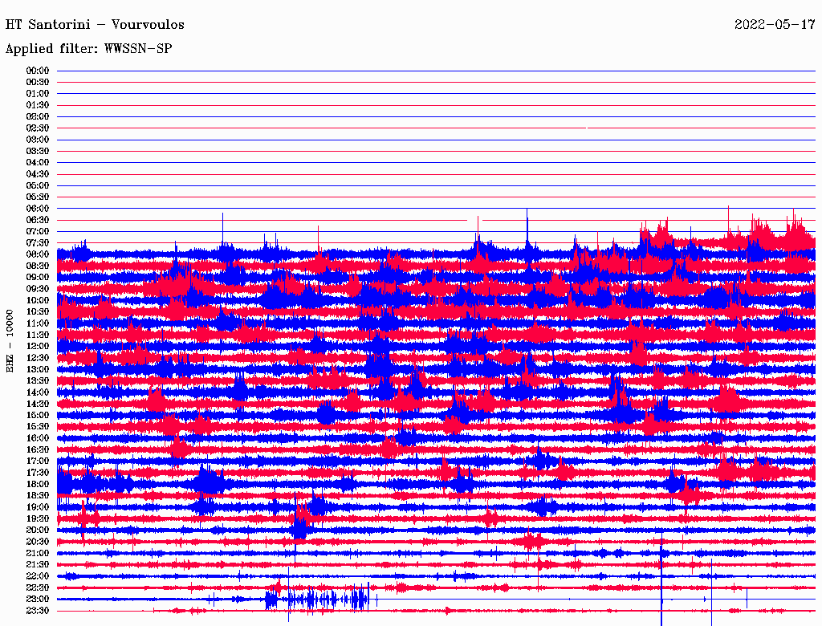Viewport: 822px width, 626px height.
Task: Click the 07:30 time label
Action: pyautogui.click(x=38, y=243)
